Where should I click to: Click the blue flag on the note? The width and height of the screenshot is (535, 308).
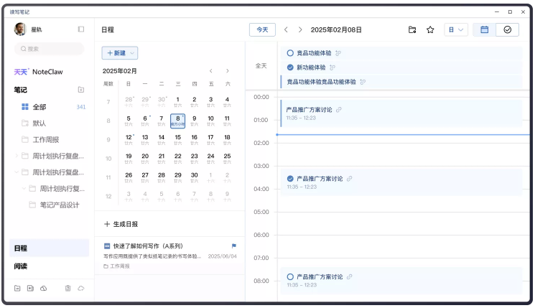(233, 246)
